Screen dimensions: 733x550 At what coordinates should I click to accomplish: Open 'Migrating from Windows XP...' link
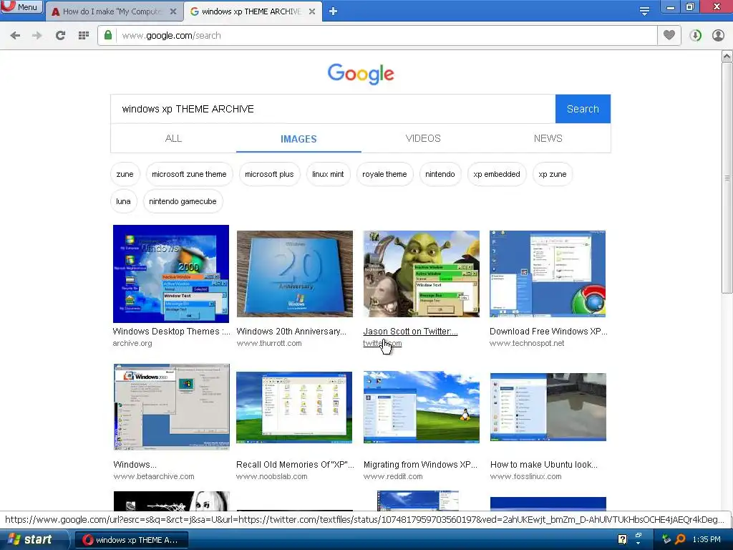click(420, 464)
